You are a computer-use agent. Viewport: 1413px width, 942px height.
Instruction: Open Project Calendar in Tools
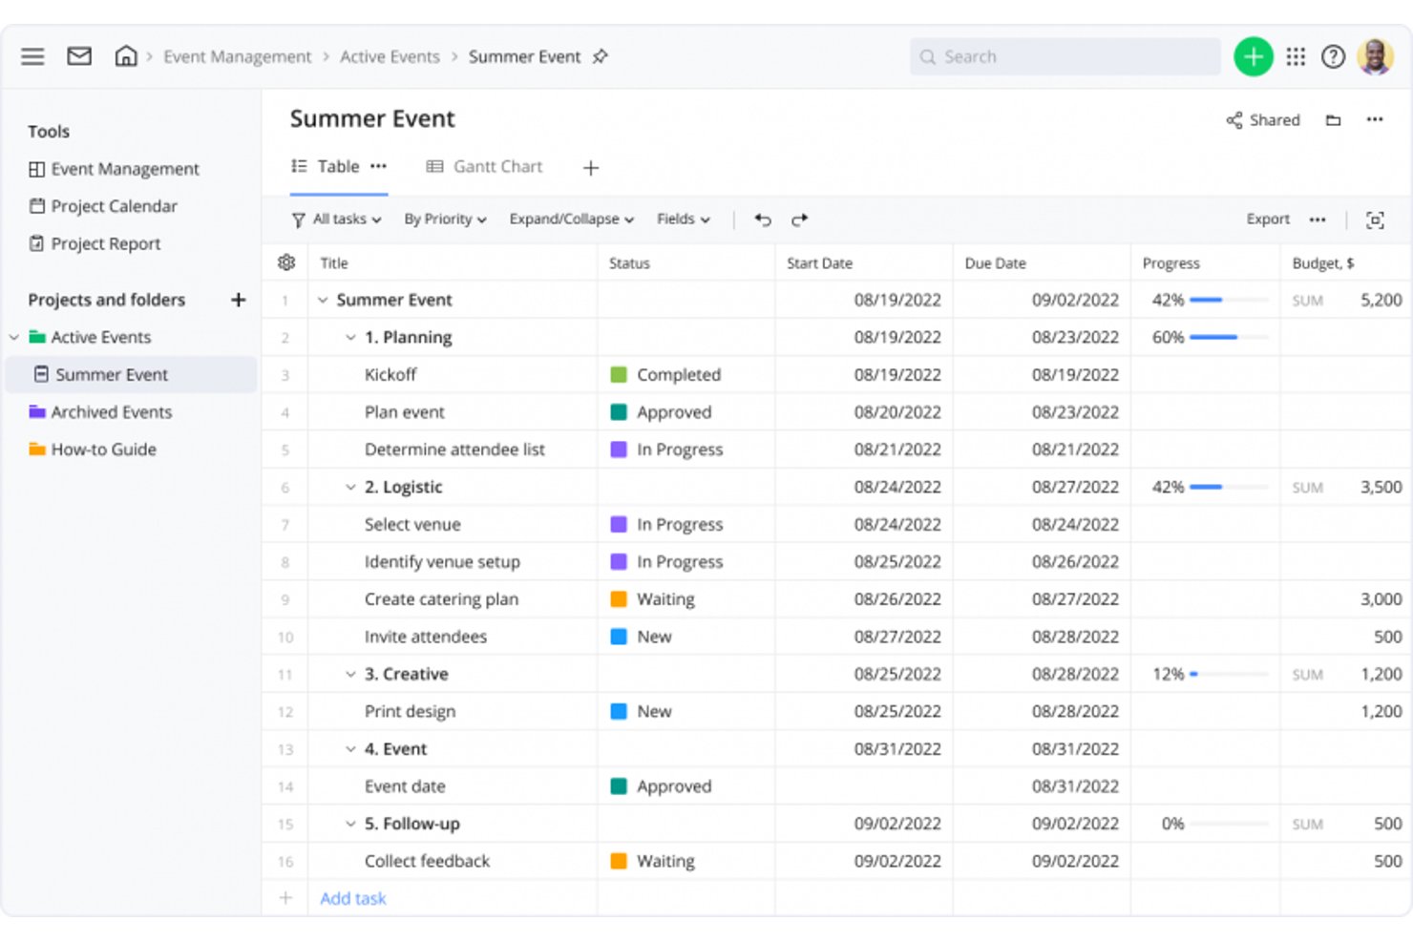pos(103,206)
